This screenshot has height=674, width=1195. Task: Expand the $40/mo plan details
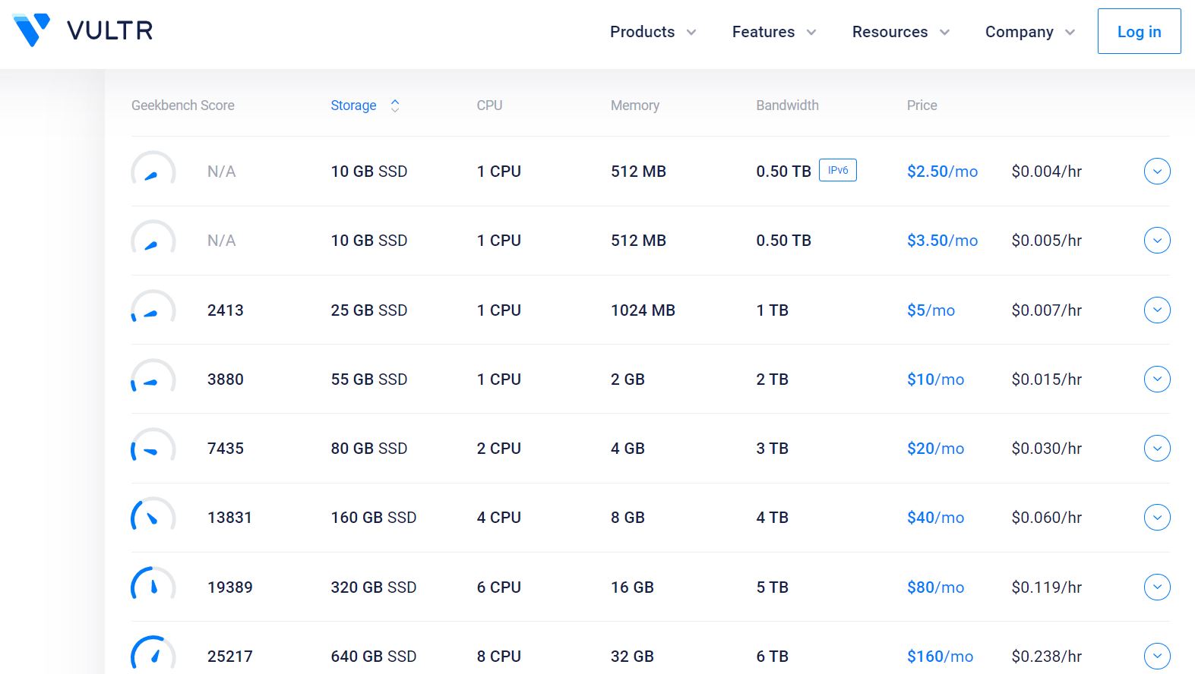coord(1156,518)
